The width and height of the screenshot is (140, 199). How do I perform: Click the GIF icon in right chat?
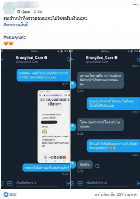pos(80,183)
